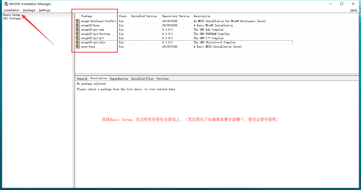
Task: Select the mingw32-gcc-fortran package name
Action: click(96, 34)
